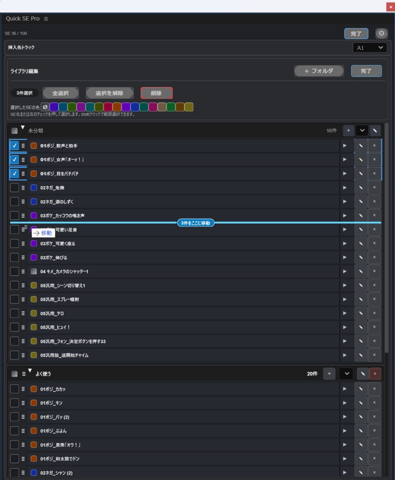
Task: Play the 05汎用_テロ sound
Action: [344, 313]
